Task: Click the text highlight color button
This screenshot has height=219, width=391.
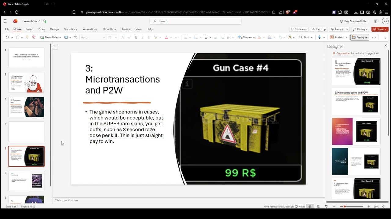Action: point(156,37)
